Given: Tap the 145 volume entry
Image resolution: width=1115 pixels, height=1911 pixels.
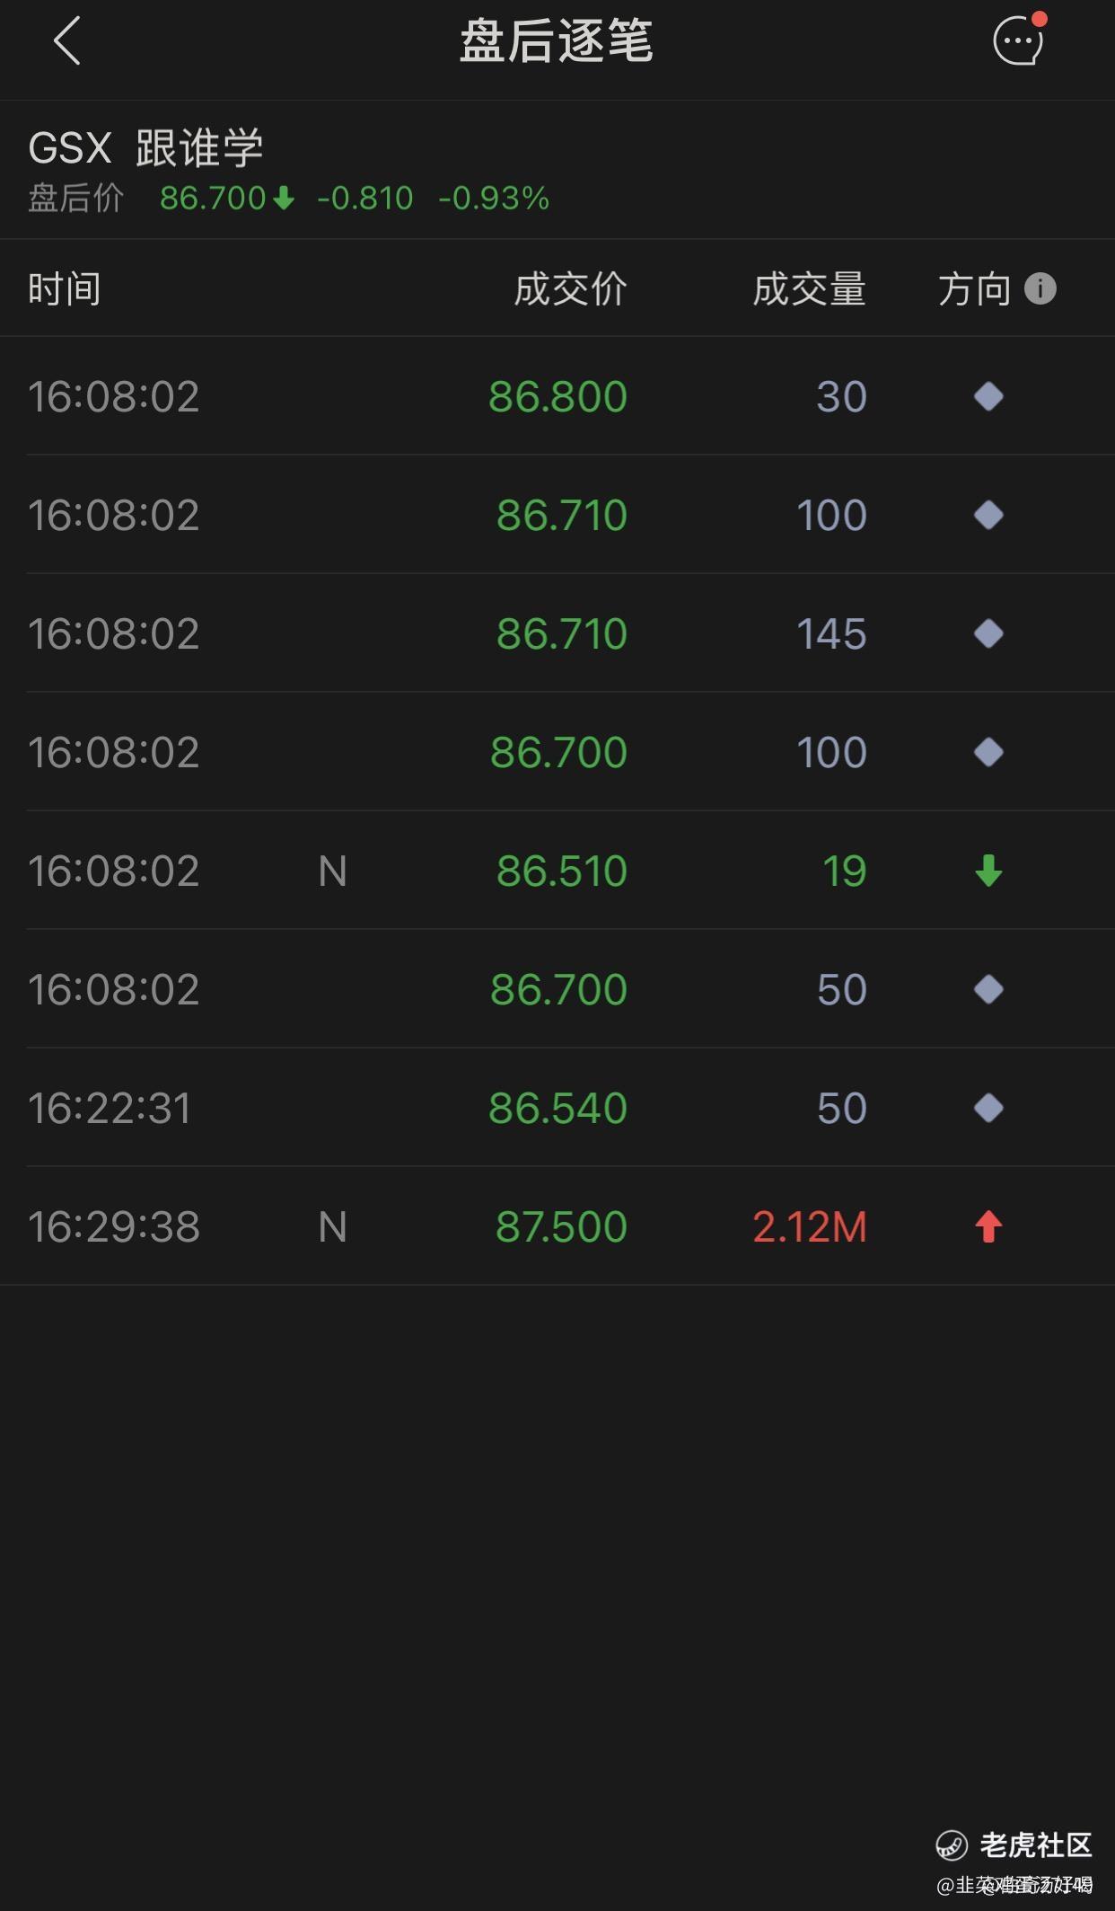Looking at the screenshot, I should [x=831, y=633].
